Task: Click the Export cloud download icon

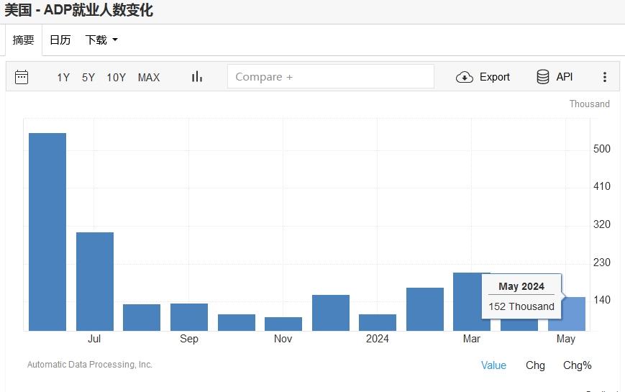Action: point(465,77)
